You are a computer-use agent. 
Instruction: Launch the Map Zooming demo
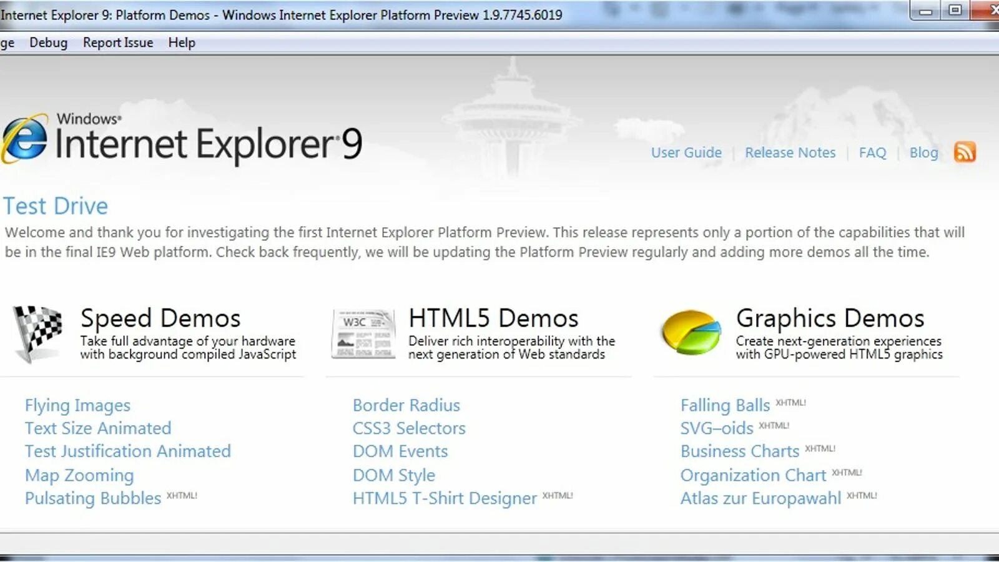(x=79, y=475)
